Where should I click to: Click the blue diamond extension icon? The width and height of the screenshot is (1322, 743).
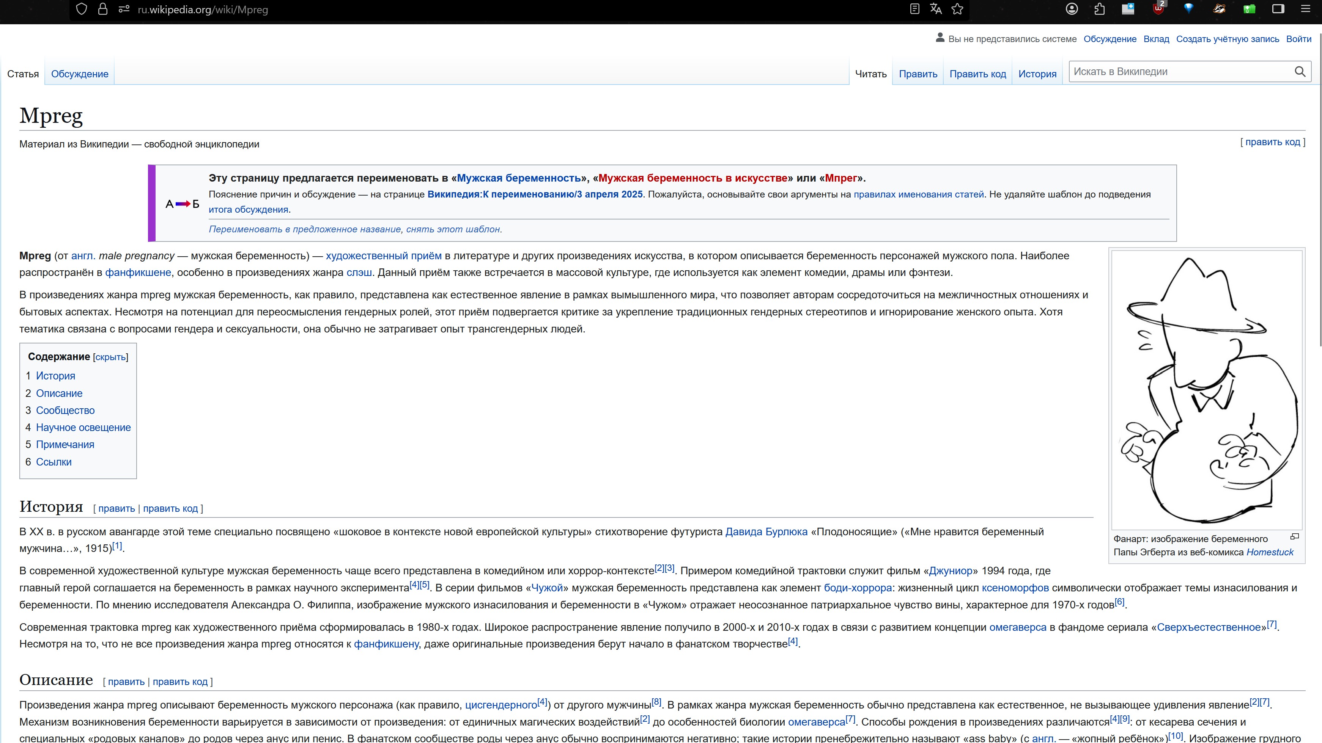pyautogui.click(x=1188, y=9)
